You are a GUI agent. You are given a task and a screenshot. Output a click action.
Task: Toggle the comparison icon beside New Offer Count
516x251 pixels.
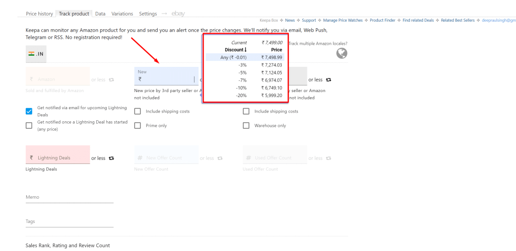coord(220,158)
